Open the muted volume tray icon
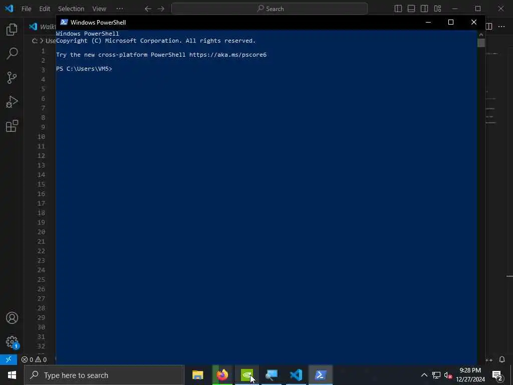Viewport: 513px width, 385px height. 448,375
